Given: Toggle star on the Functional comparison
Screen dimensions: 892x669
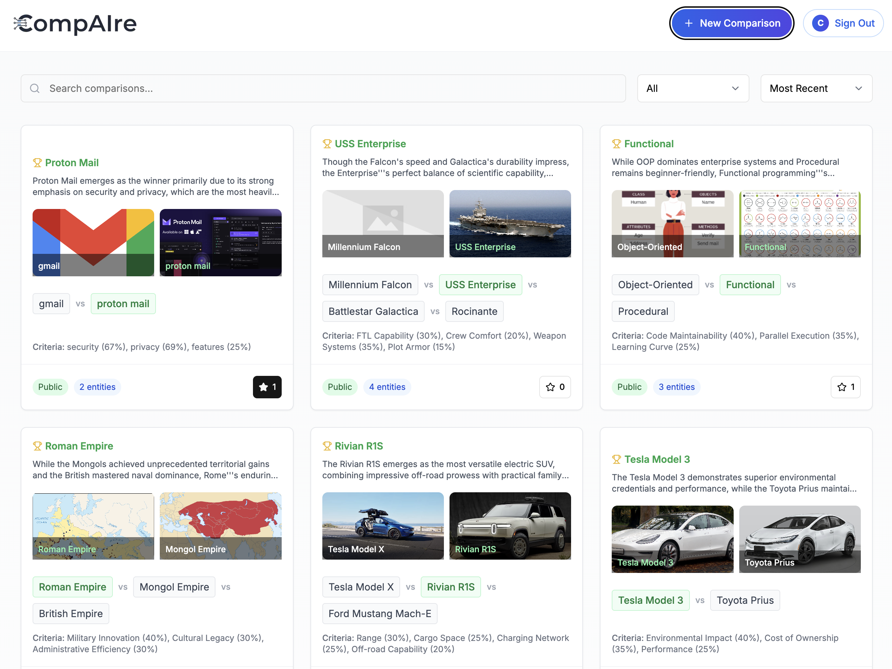Looking at the screenshot, I should 845,387.
